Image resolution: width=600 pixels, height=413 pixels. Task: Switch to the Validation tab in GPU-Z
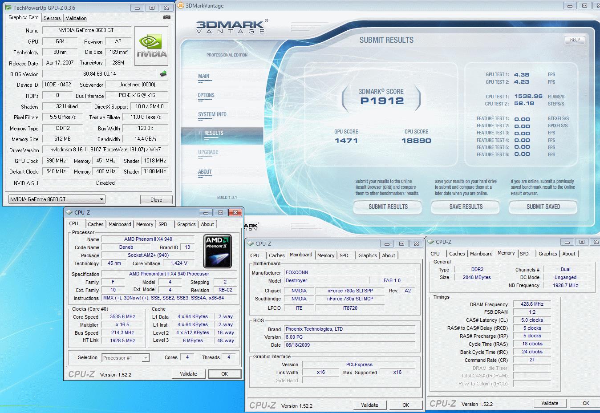click(x=76, y=18)
